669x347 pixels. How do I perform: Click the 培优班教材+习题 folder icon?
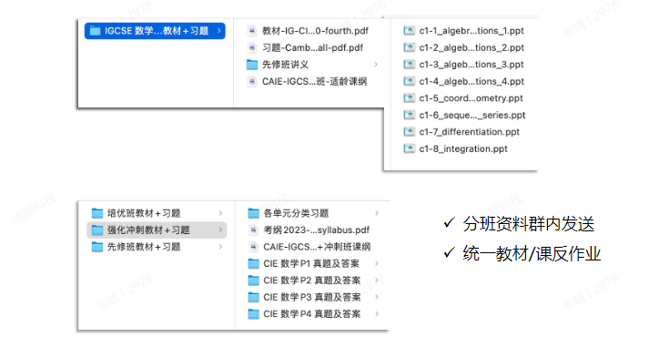(97, 213)
